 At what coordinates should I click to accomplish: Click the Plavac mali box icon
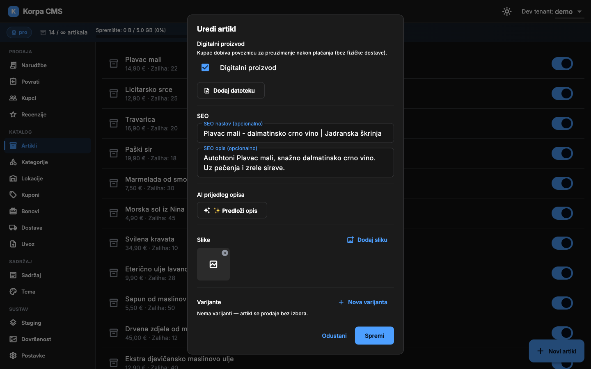point(114,64)
